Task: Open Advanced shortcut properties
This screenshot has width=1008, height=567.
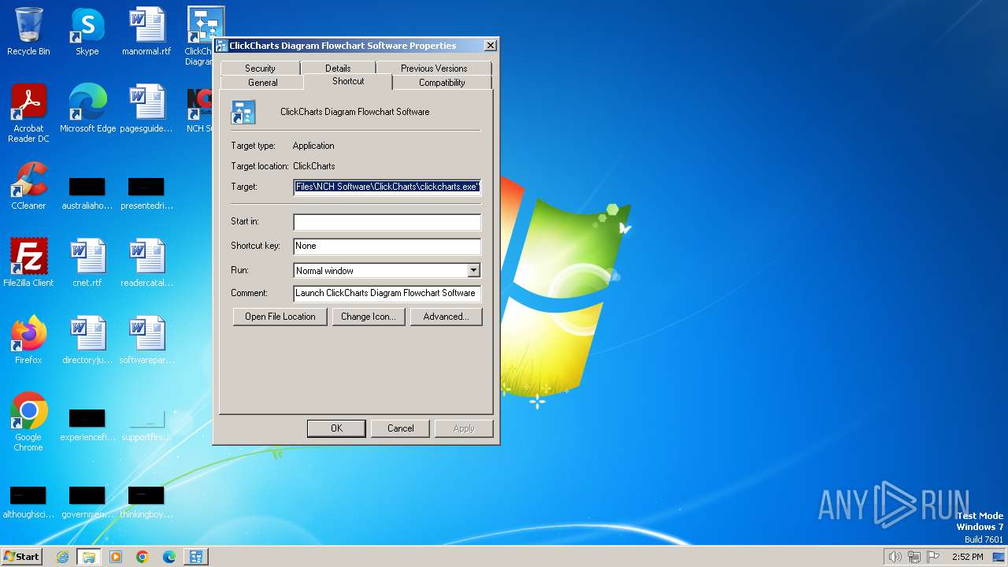Action: tap(447, 317)
